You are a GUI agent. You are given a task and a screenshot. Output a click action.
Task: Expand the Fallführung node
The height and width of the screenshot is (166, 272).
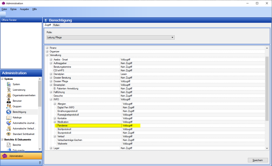pos(51,92)
